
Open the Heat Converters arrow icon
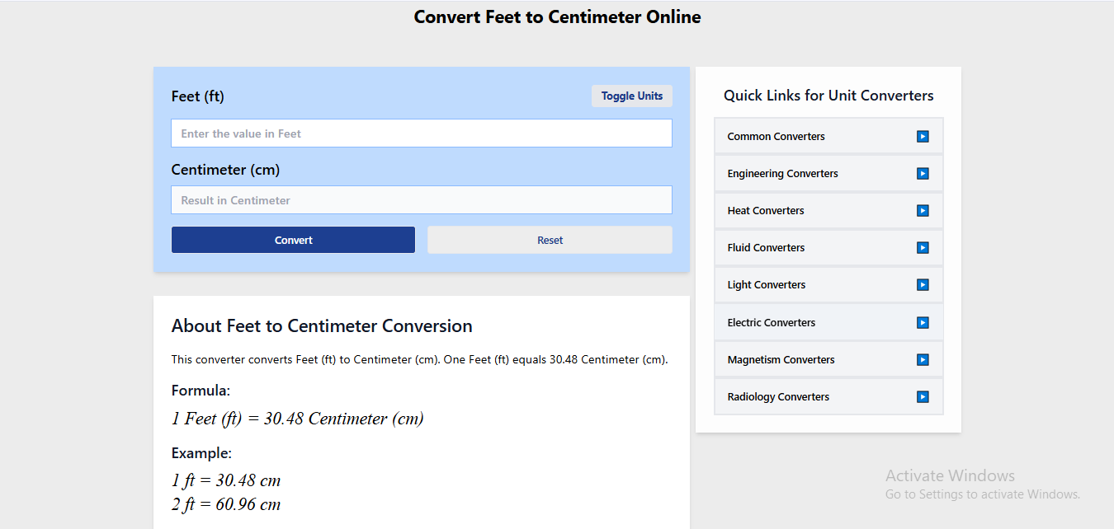[922, 210]
